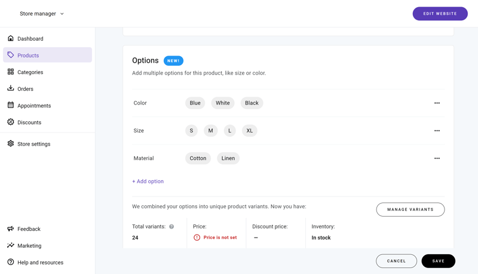Go to Products in the sidebar
The width and height of the screenshot is (478, 274).
[x=48, y=55]
